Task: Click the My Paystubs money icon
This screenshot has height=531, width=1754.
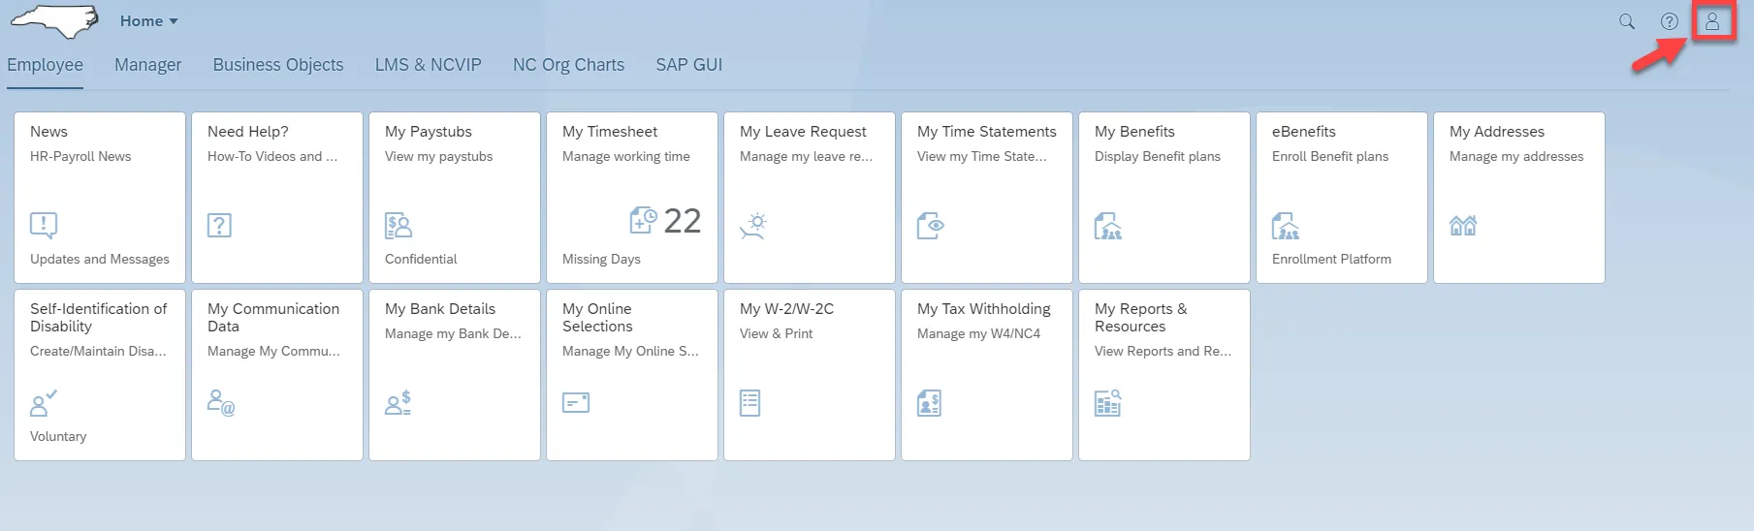Action: pos(399,226)
